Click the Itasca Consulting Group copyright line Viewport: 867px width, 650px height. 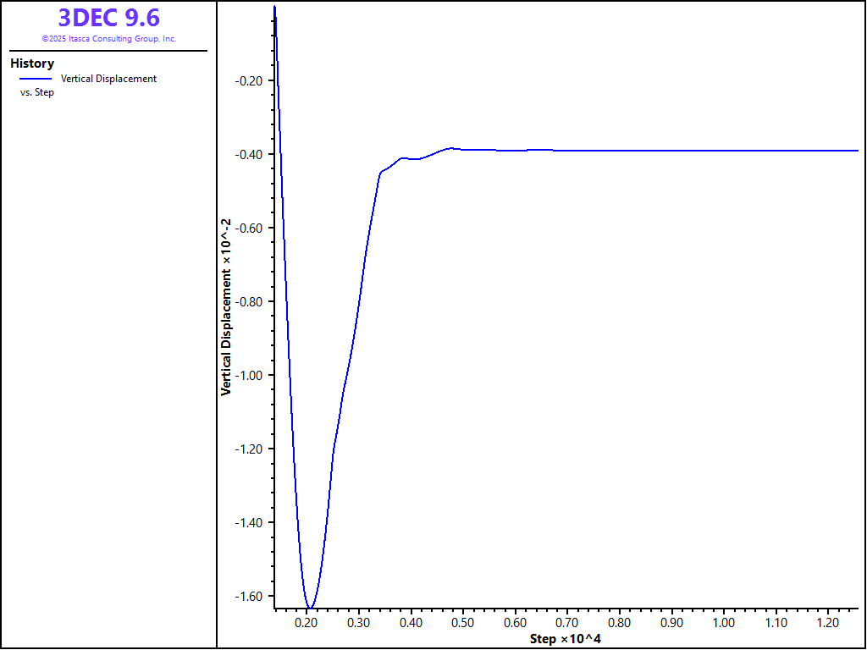(108, 39)
